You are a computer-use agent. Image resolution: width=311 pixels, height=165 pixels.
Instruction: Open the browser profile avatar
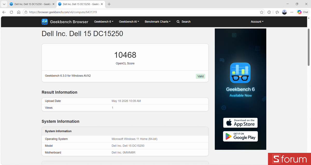coord(284,12)
